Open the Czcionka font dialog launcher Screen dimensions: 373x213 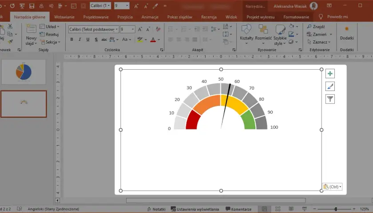(162, 50)
